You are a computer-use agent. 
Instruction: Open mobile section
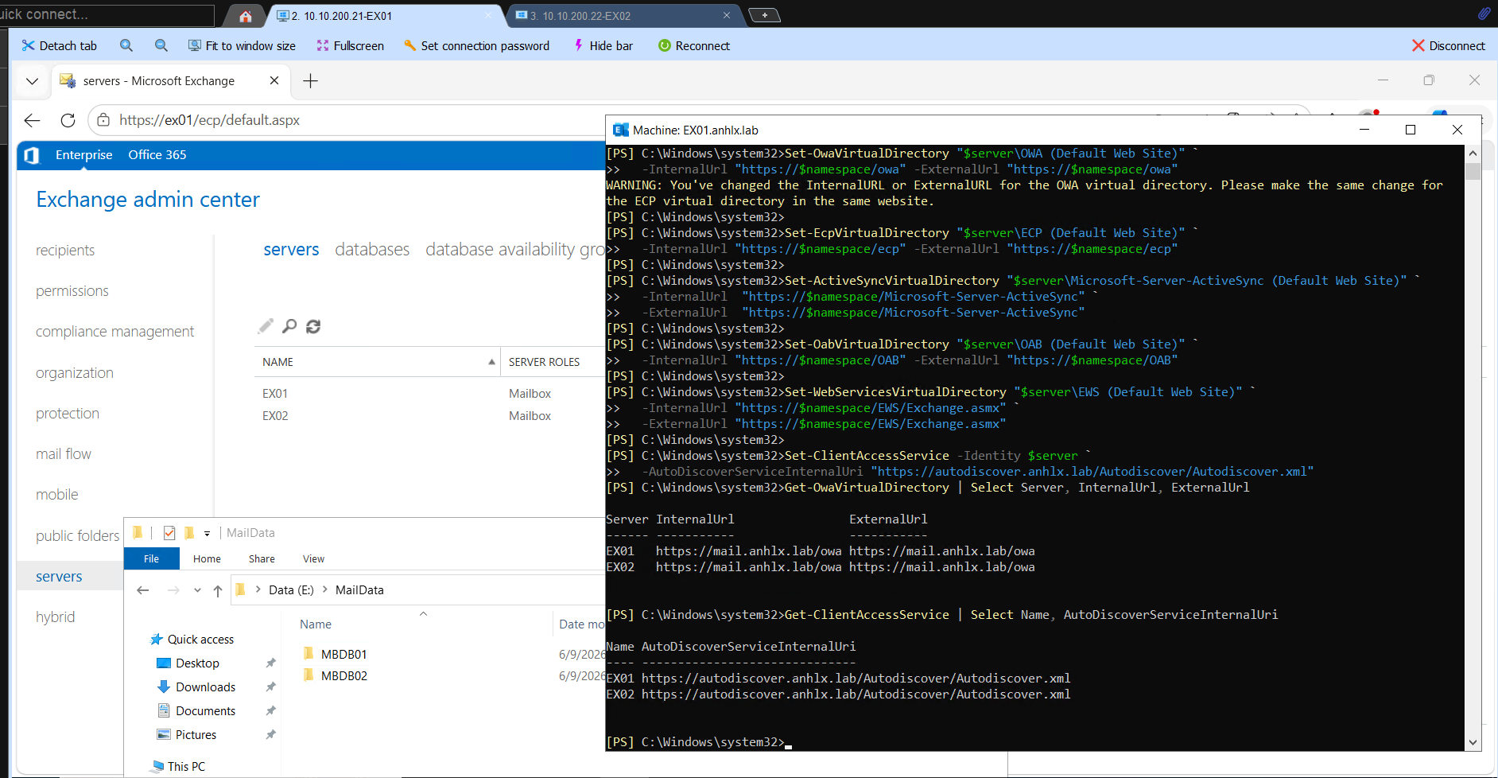coord(57,495)
